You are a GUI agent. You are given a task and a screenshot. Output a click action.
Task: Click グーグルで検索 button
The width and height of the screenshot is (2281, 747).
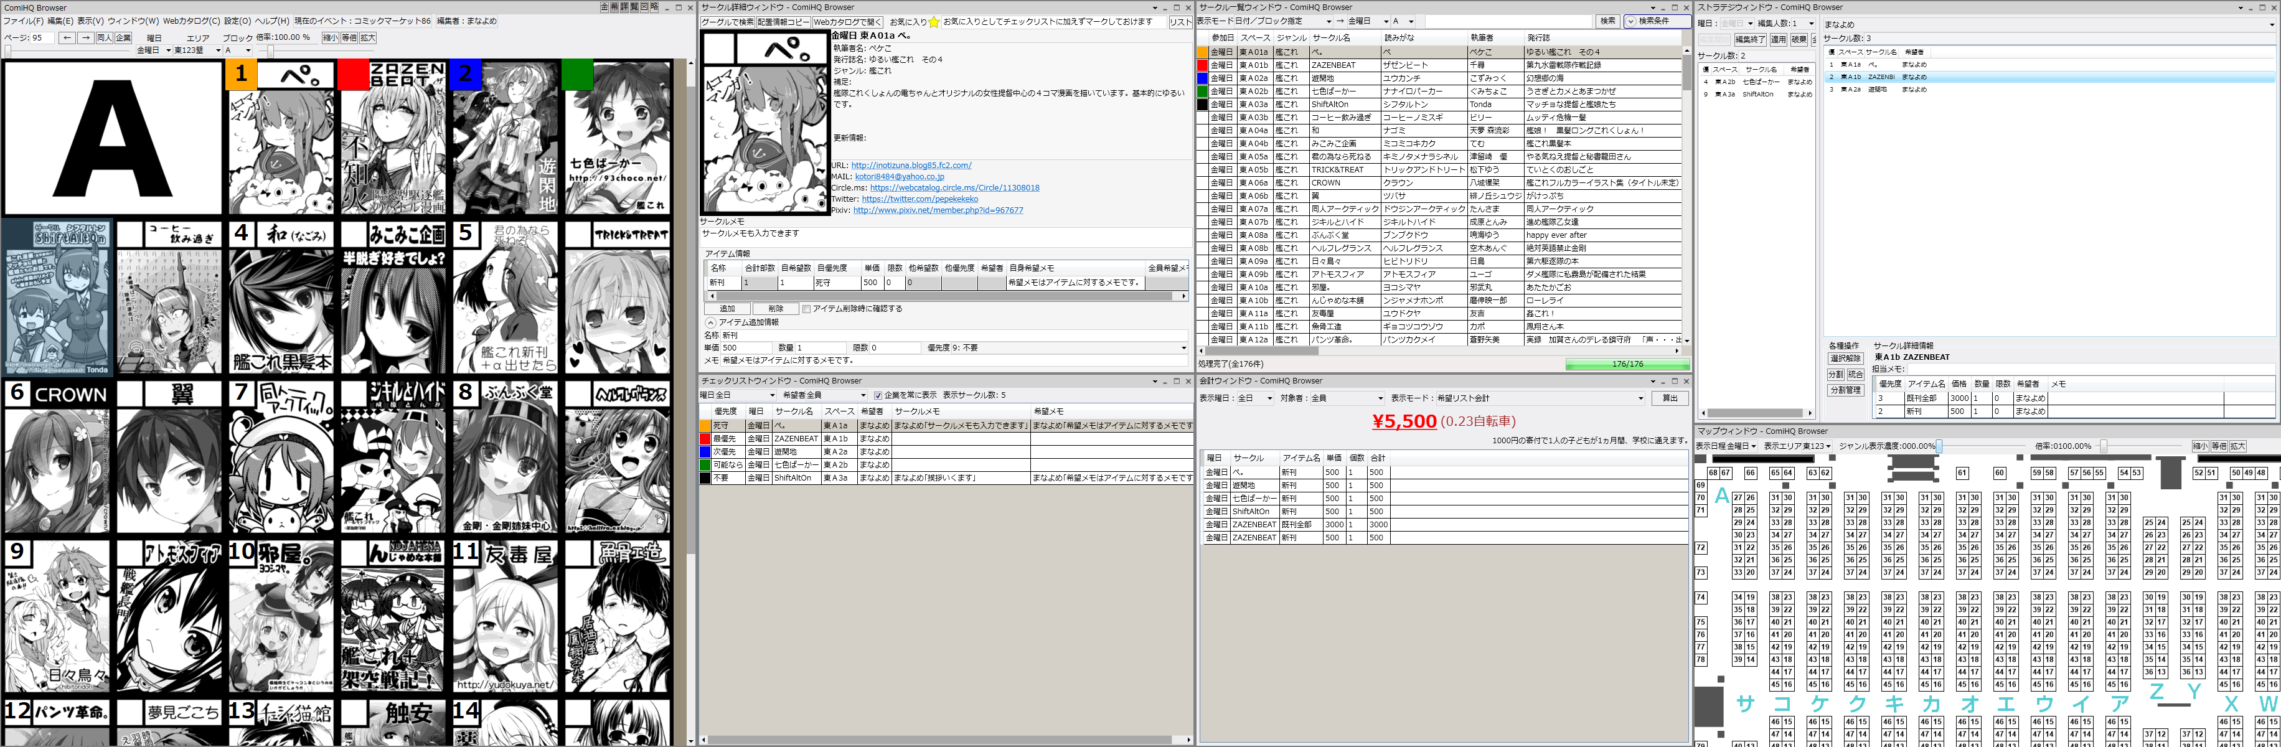[728, 22]
